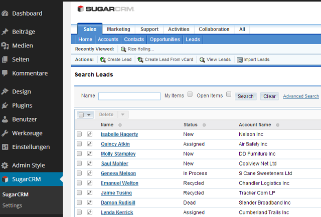The height and width of the screenshot is (217, 321).
Task: Click the Medien media icon
Action: 5,45
